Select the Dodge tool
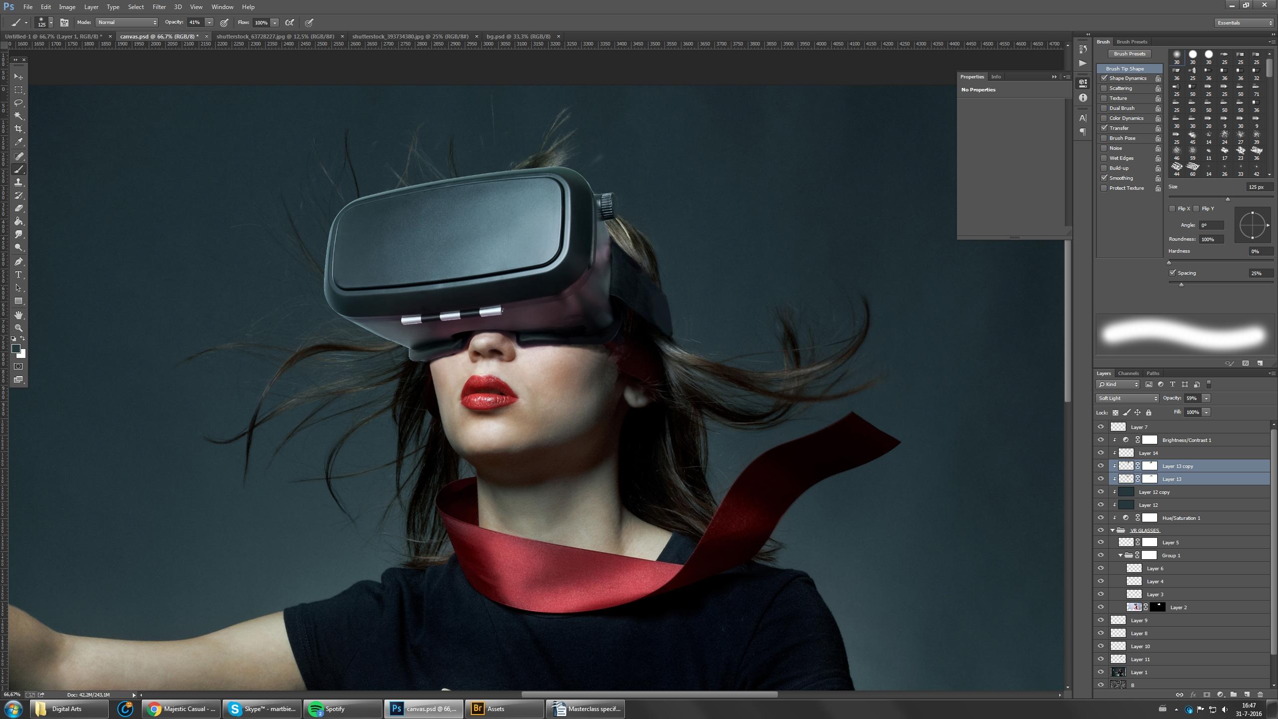Viewport: 1278px width, 719px height. point(18,247)
